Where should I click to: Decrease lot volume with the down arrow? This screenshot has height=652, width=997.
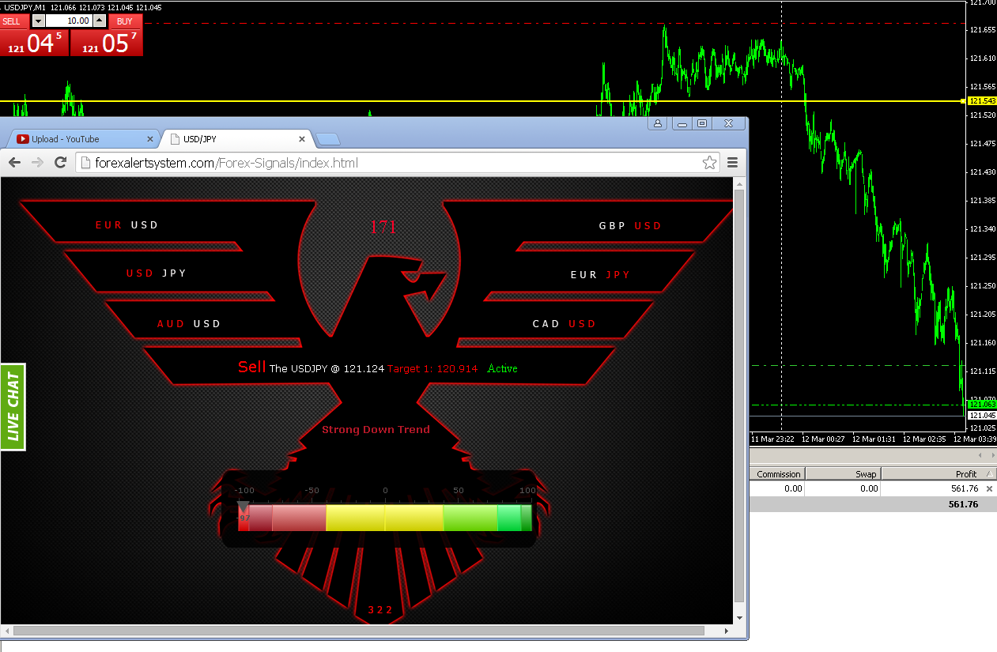click(x=39, y=21)
